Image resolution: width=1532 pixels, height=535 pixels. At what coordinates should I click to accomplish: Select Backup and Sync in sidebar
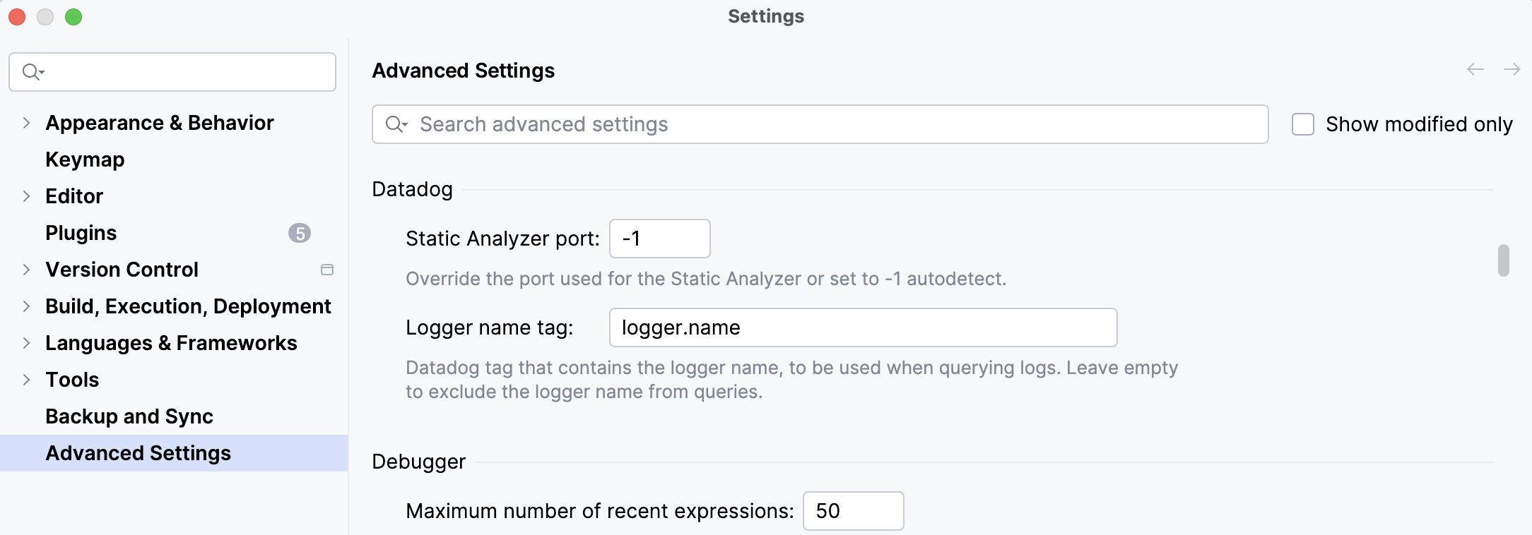coord(129,416)
